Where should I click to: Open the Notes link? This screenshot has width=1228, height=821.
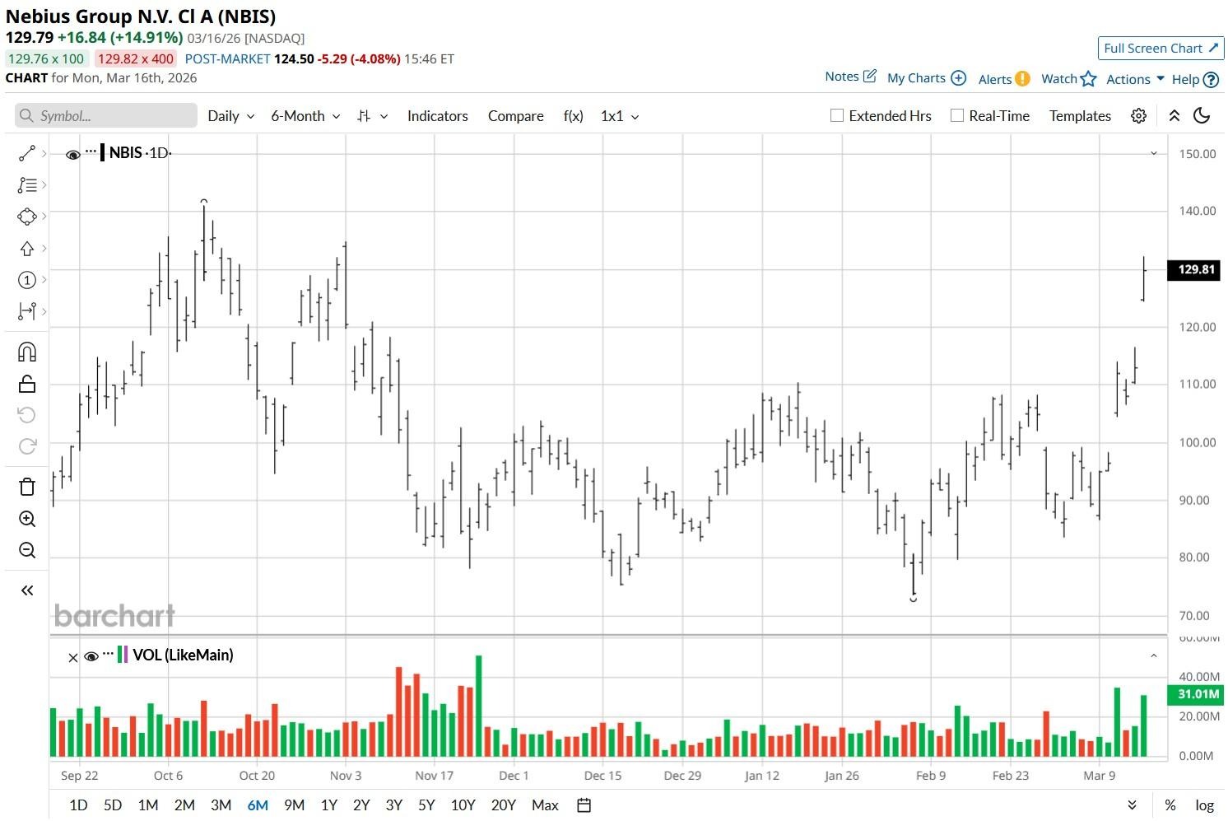[x=842, y=77]
